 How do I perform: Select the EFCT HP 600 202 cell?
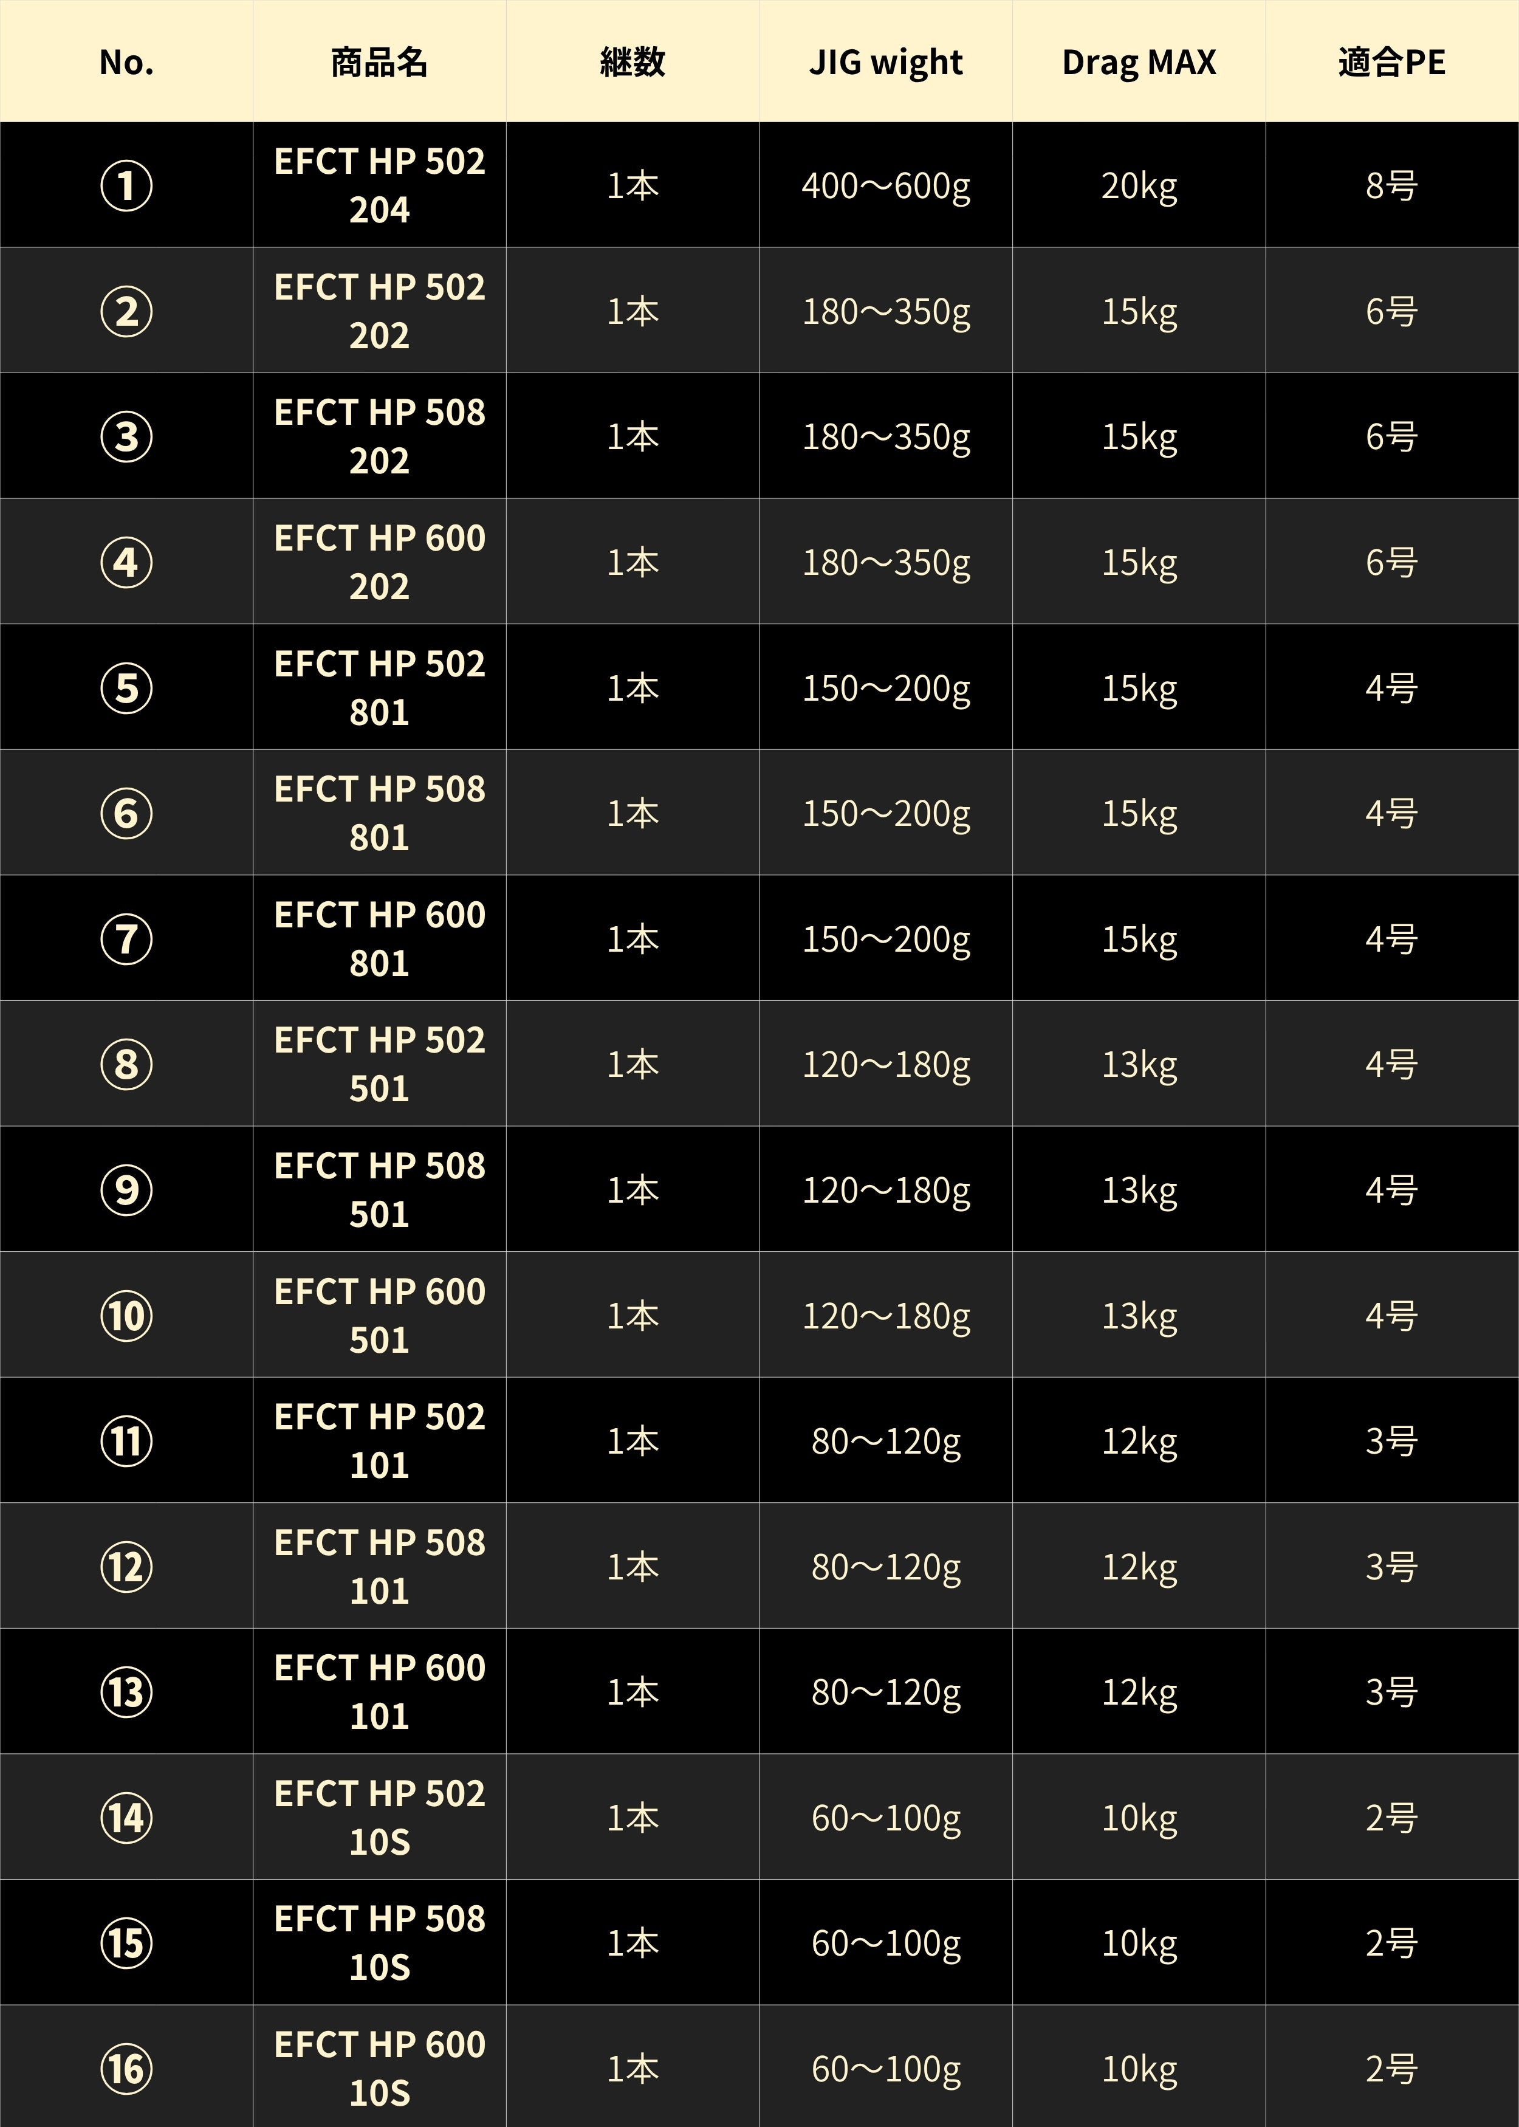click(380, 562)
